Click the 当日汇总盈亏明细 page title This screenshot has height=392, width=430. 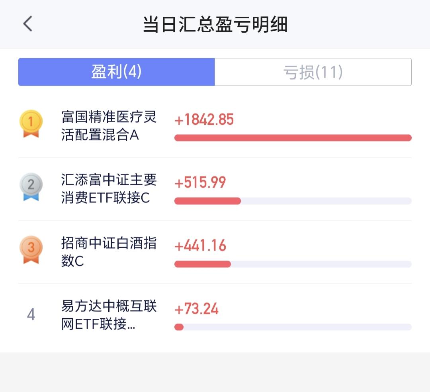pos(215,24)
